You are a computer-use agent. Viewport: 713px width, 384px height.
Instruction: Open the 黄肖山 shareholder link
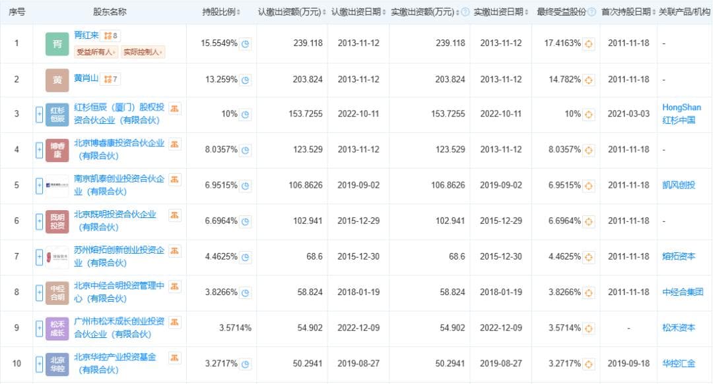tap(86, 79)
